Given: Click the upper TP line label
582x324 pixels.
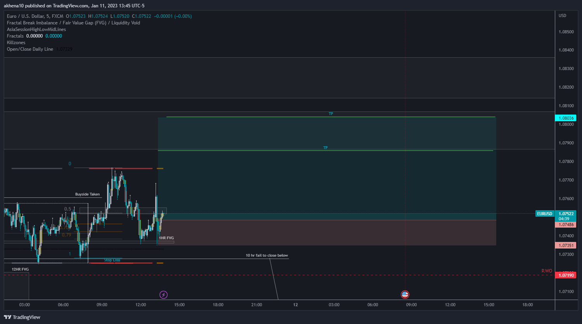Looking at the screenshot, I should click(331, 114).
